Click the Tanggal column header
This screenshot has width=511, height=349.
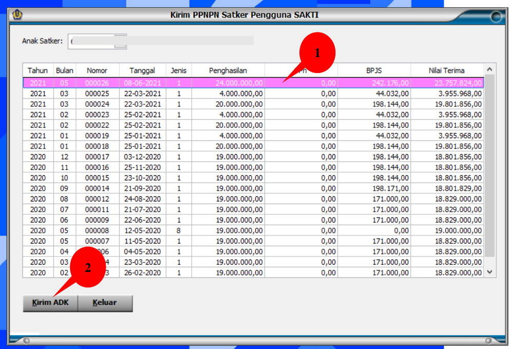(x=142, y=70)
